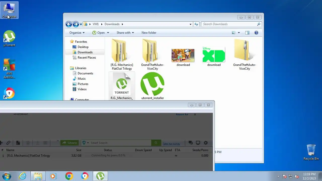The image size is (322, 181).
Task: Click the Explorer Back arrow button
Action: [x=69, y=24]
